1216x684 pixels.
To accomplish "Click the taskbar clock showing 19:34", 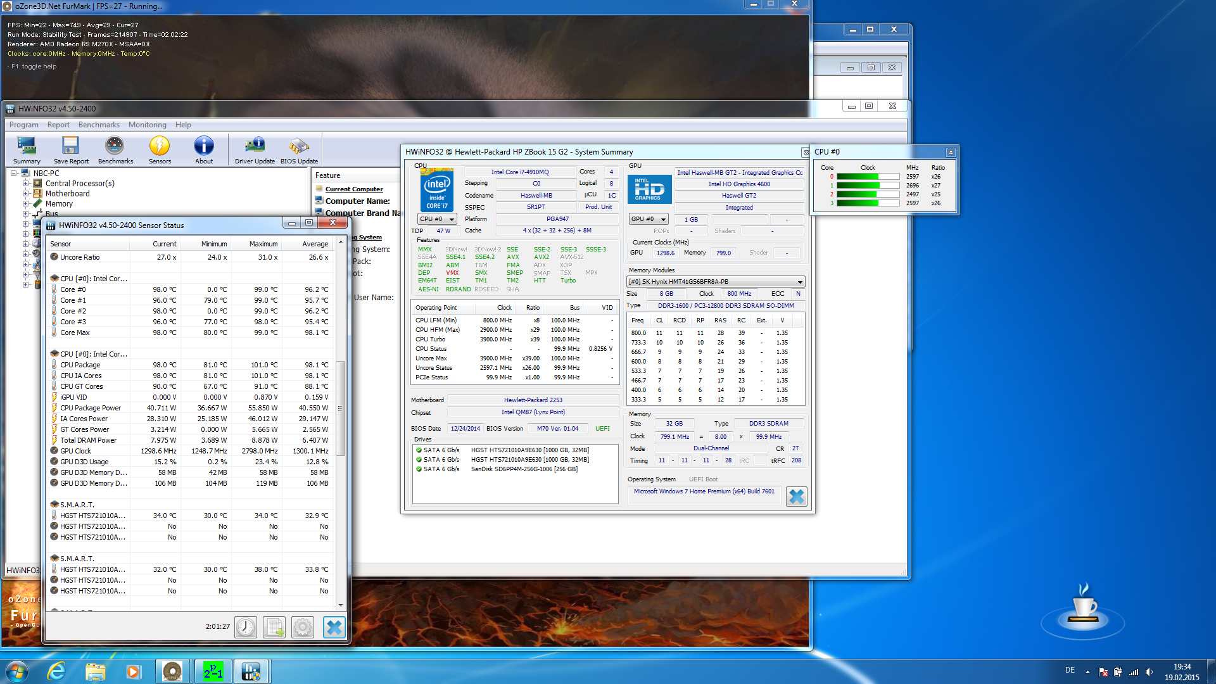I will click(1182, 672).
